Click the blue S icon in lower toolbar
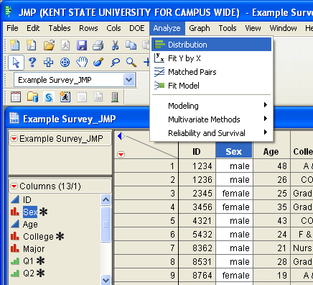 49,97
